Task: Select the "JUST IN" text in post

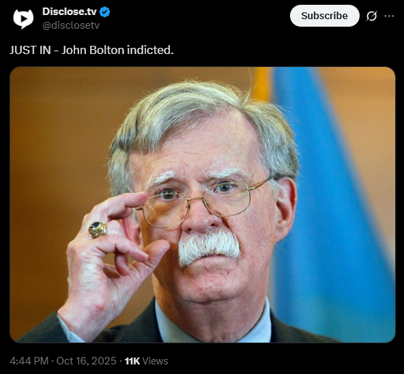Action: pos(30,50)
